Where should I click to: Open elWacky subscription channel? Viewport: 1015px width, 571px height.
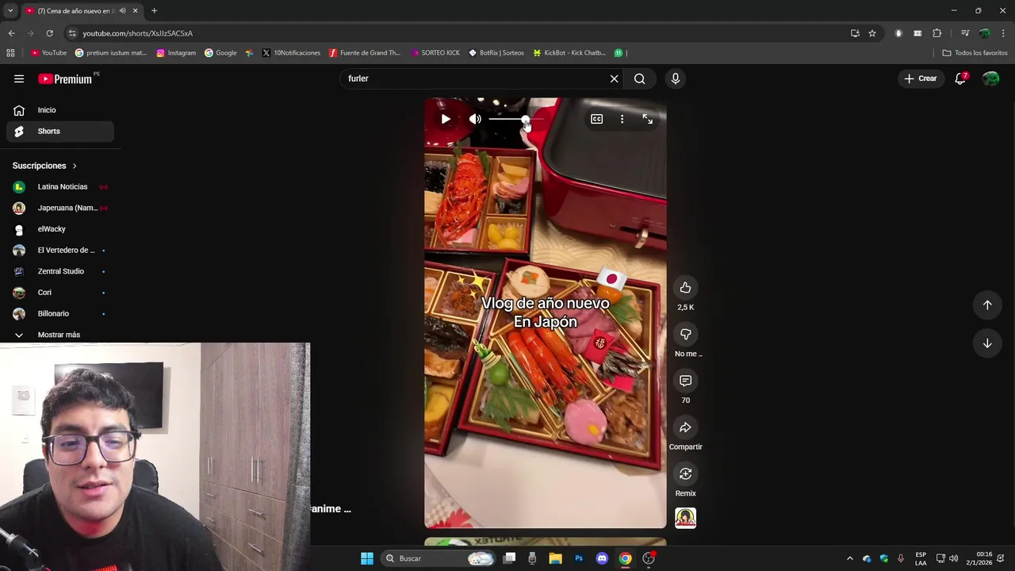(x=60, y=229)
